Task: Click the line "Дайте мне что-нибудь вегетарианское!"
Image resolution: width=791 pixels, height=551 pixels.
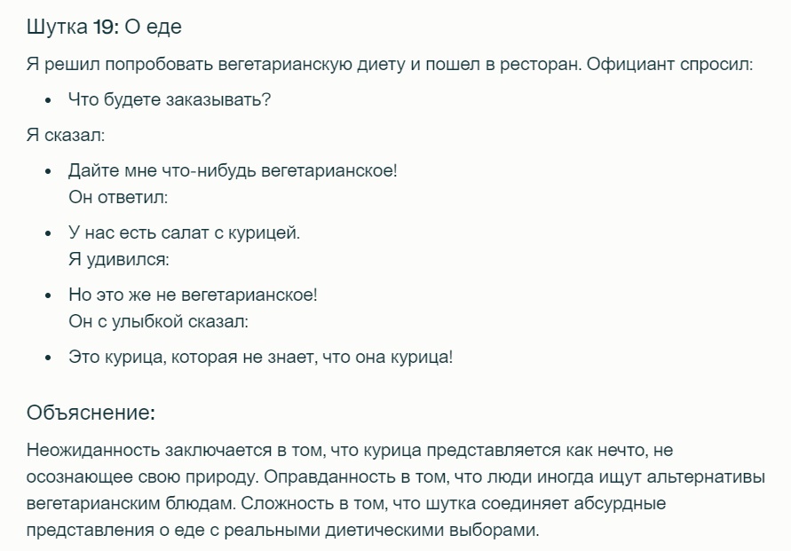Action: pos(233,170)
